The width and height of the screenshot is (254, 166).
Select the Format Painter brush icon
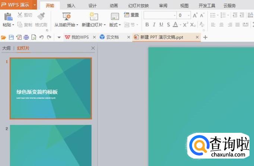tap(41, 16)
